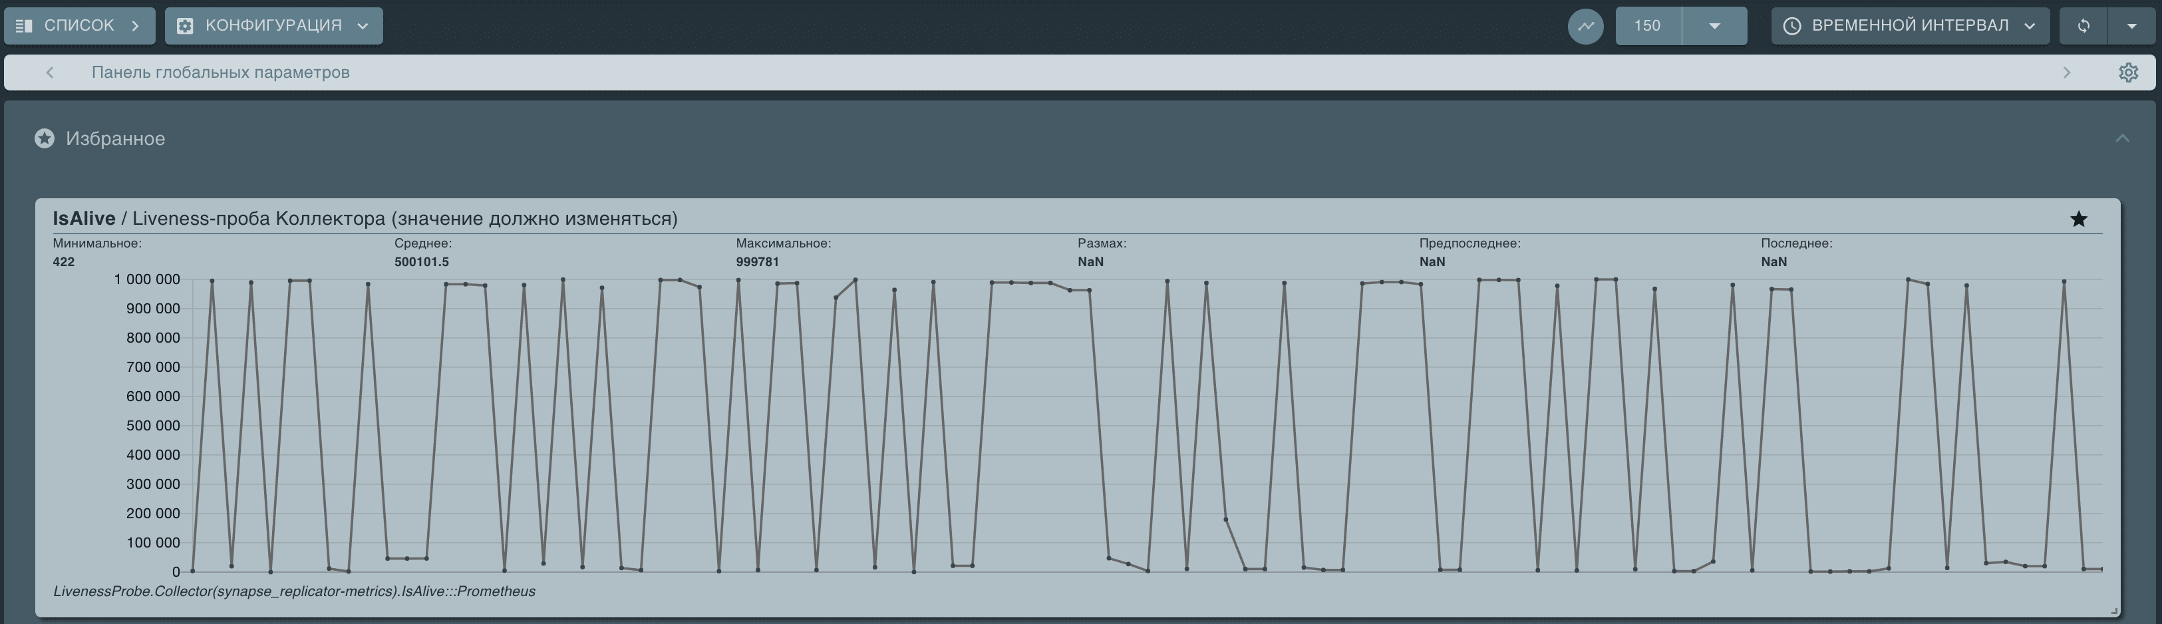The width and height of the screenshot is (2162, 624).
Task: Click the clock icon in ВРЕМЕННОЙ ИНТЕРВАЛ
Action: coord(1792,26)
